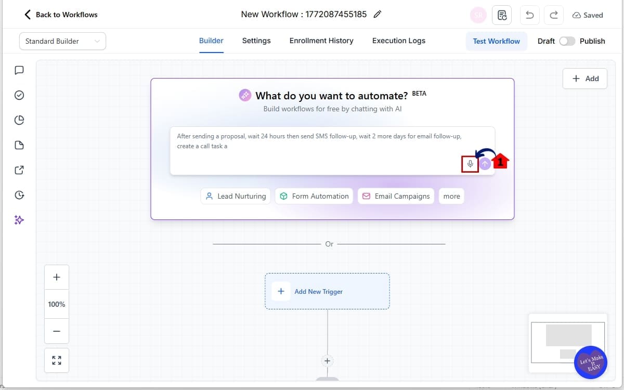The image size is (624, 390).
Task: Expand the more automation suggestions chip
Action: pyautogui.click(x=451, y=196)
